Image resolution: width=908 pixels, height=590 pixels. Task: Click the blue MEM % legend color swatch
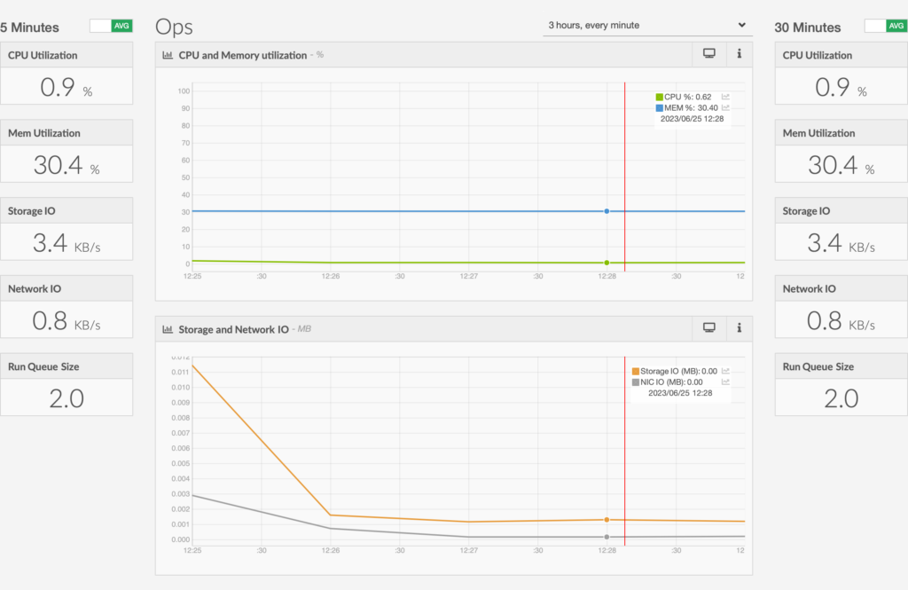point(659,108)
